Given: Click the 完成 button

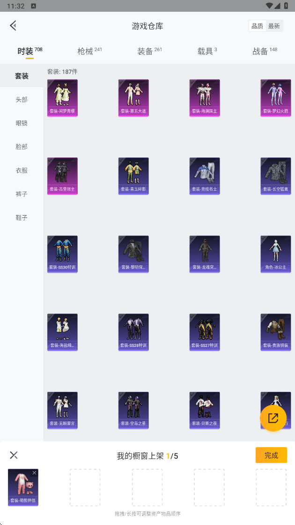Looking at the screenshot, I should pyautogui.click(x=271, y=455).
